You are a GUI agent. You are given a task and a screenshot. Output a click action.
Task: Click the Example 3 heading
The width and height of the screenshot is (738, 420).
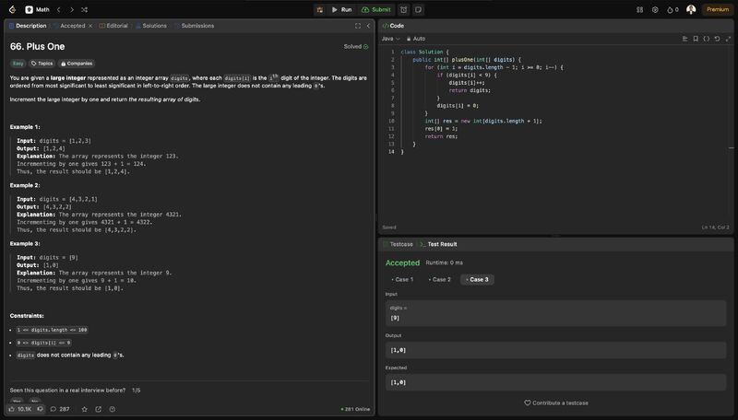pyautogui.click(x=25, y=244)
